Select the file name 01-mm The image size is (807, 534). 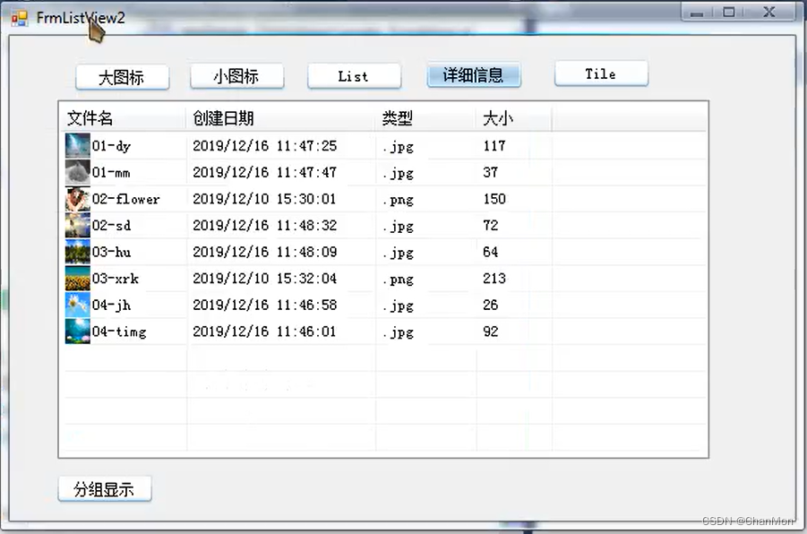111,173
